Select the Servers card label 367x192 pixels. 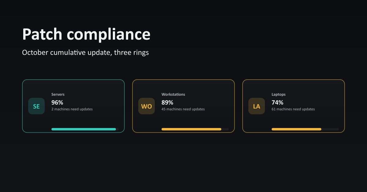point(58,94)
